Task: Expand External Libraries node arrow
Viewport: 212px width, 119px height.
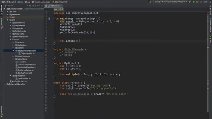Action: click(4, 84)
